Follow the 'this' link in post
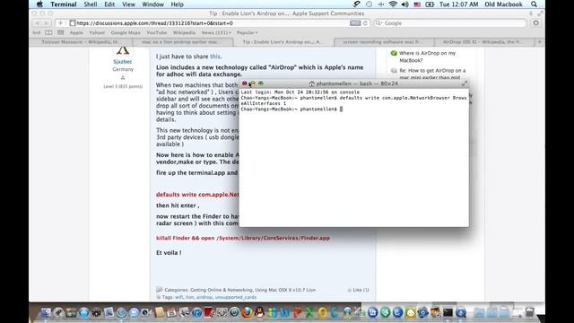The image size is (574, 323). [215, 57]
